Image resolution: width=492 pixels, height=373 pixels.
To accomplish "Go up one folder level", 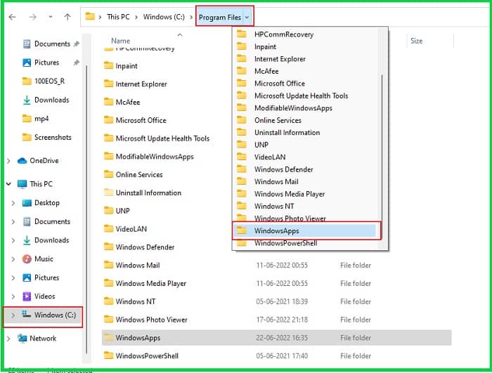I will tap(67, 17).
